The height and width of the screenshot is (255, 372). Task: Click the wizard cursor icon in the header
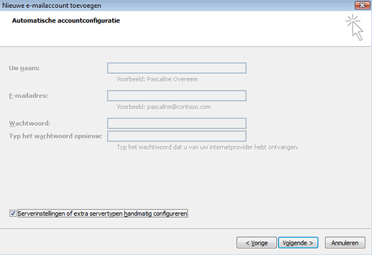[354, 26]
